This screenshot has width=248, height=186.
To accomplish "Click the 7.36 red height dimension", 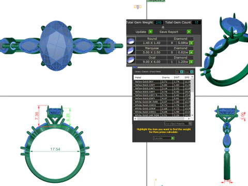I will point(37,116).
